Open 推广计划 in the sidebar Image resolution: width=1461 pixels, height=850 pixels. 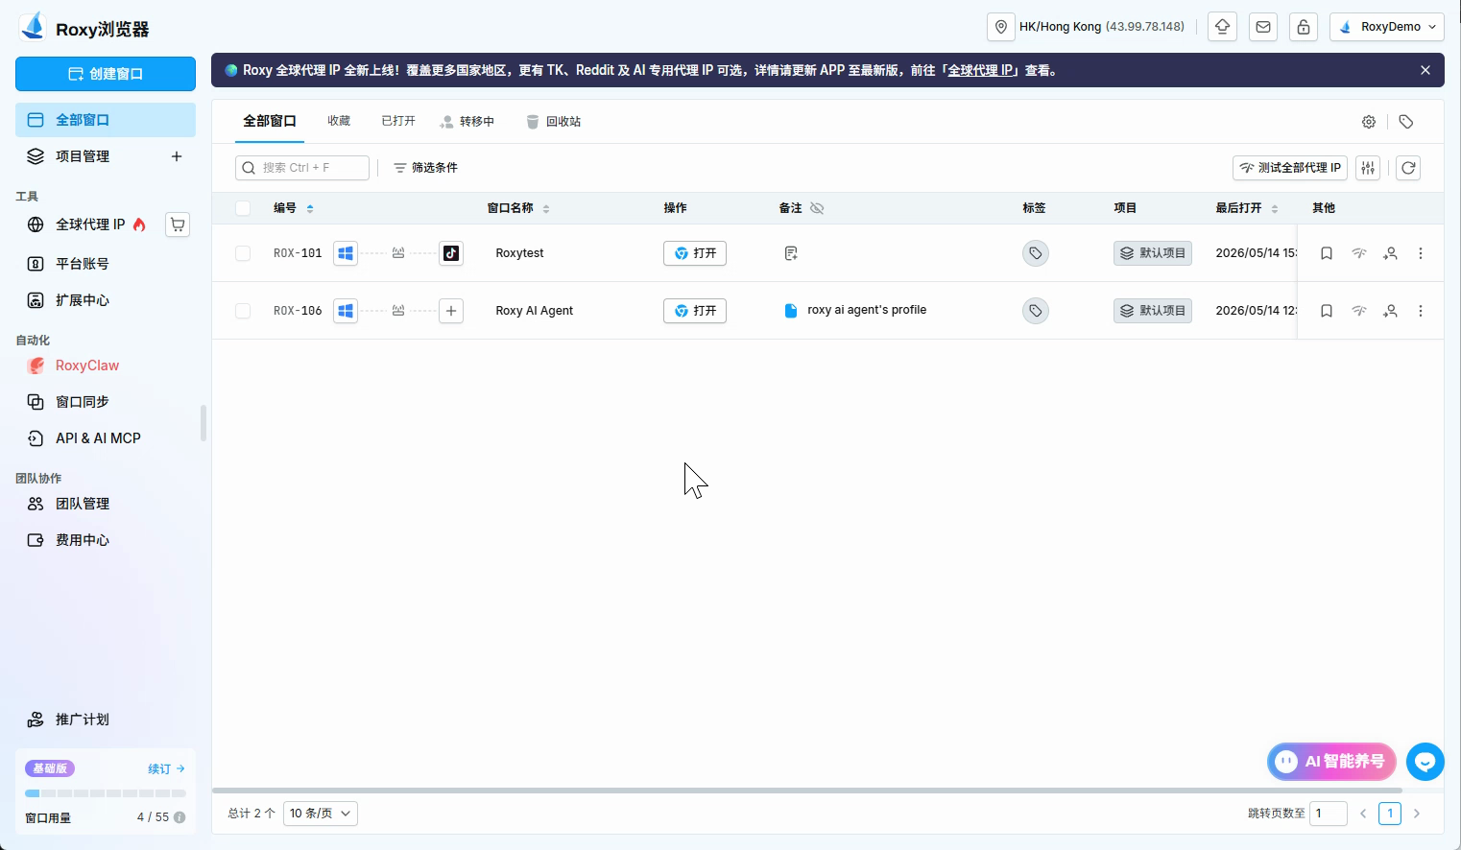click(x=106, y=720)
